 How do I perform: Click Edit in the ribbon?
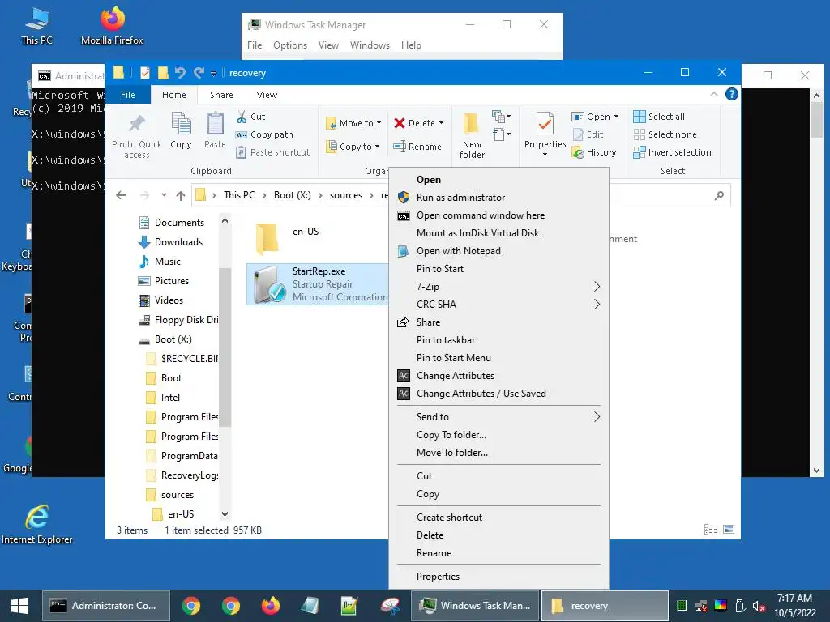(x=588, y=134)
